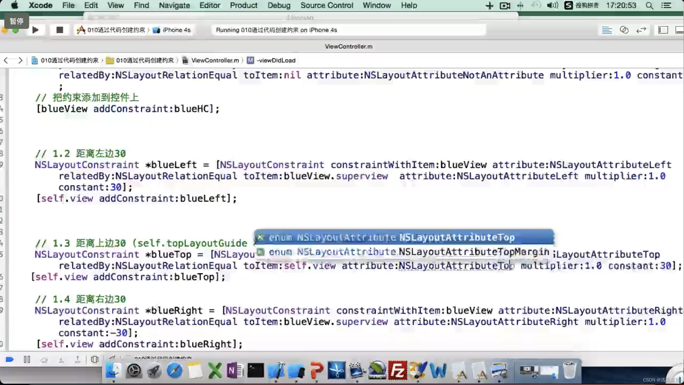Pause program execution in debug bar
Image resolution: width=684 pixels, height=385 pixels.
tap(27, 360)
